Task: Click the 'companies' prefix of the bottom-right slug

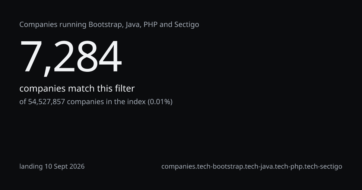Action: tap(178, 166)
